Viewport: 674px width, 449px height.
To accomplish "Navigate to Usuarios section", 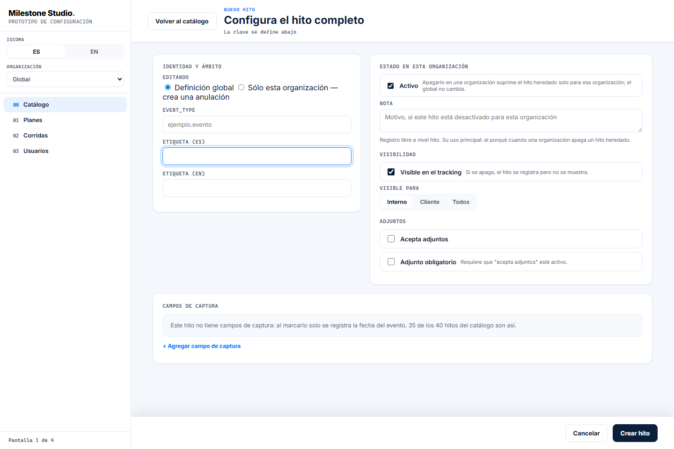I will pyautogui.click(x=65, y=151).
